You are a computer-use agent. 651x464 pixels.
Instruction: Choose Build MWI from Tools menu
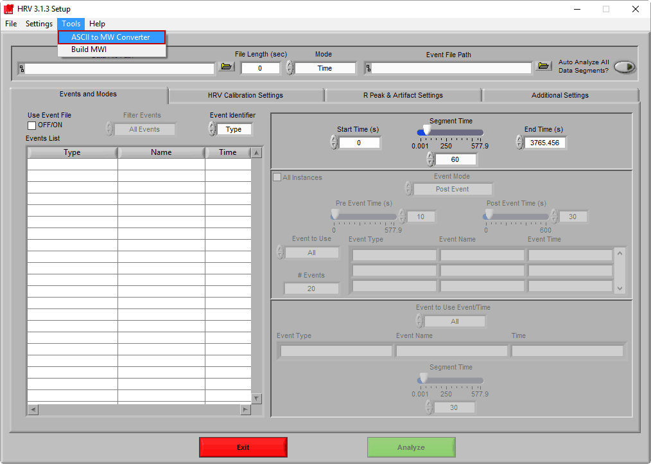tap(89, 49)
